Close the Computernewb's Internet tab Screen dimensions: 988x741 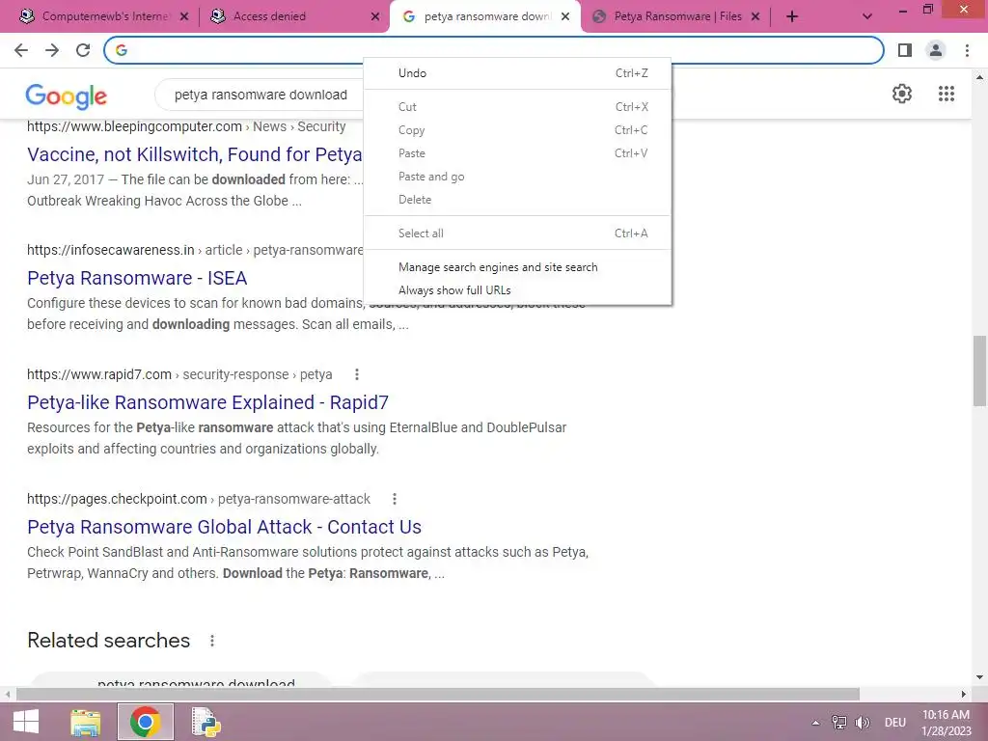coord(184,16)
